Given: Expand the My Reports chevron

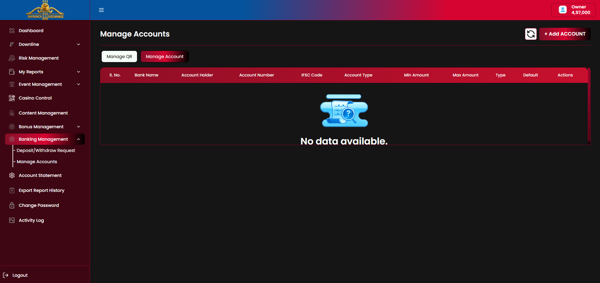Looking at the screenshot, I should click(79, 72).
